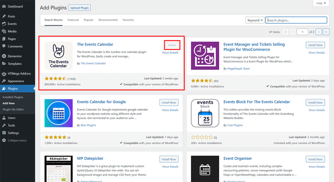
Task: Open Cool Plugins author link
Action: (x=235, y=125)
